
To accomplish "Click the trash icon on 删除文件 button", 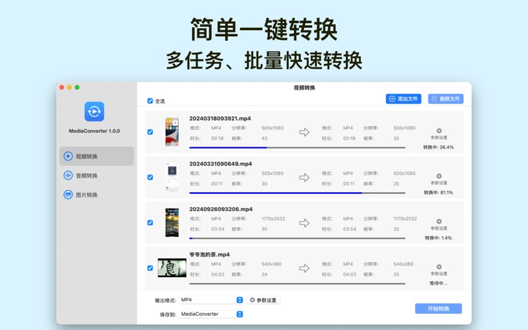I will [x=434, y=98].
